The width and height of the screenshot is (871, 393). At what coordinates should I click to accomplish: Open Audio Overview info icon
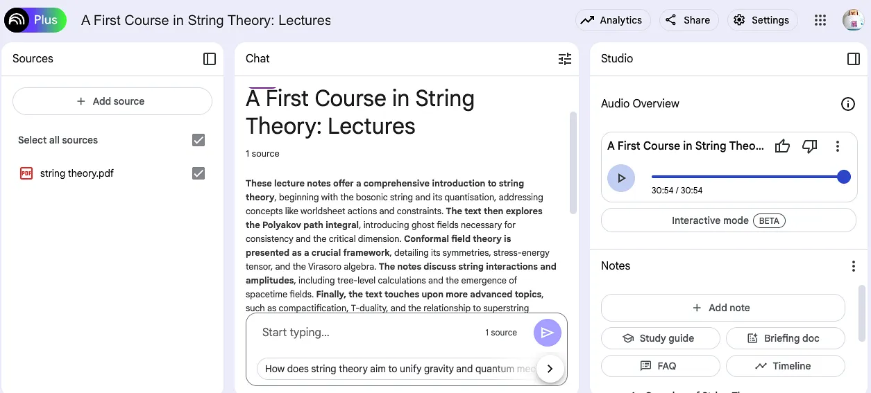coord(847,104)
